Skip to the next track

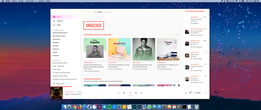(136, 93)
